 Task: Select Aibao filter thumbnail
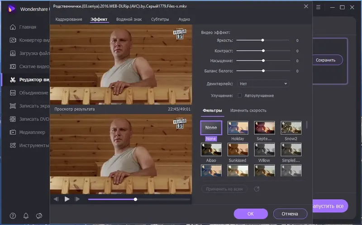click(x=211, y=149)
